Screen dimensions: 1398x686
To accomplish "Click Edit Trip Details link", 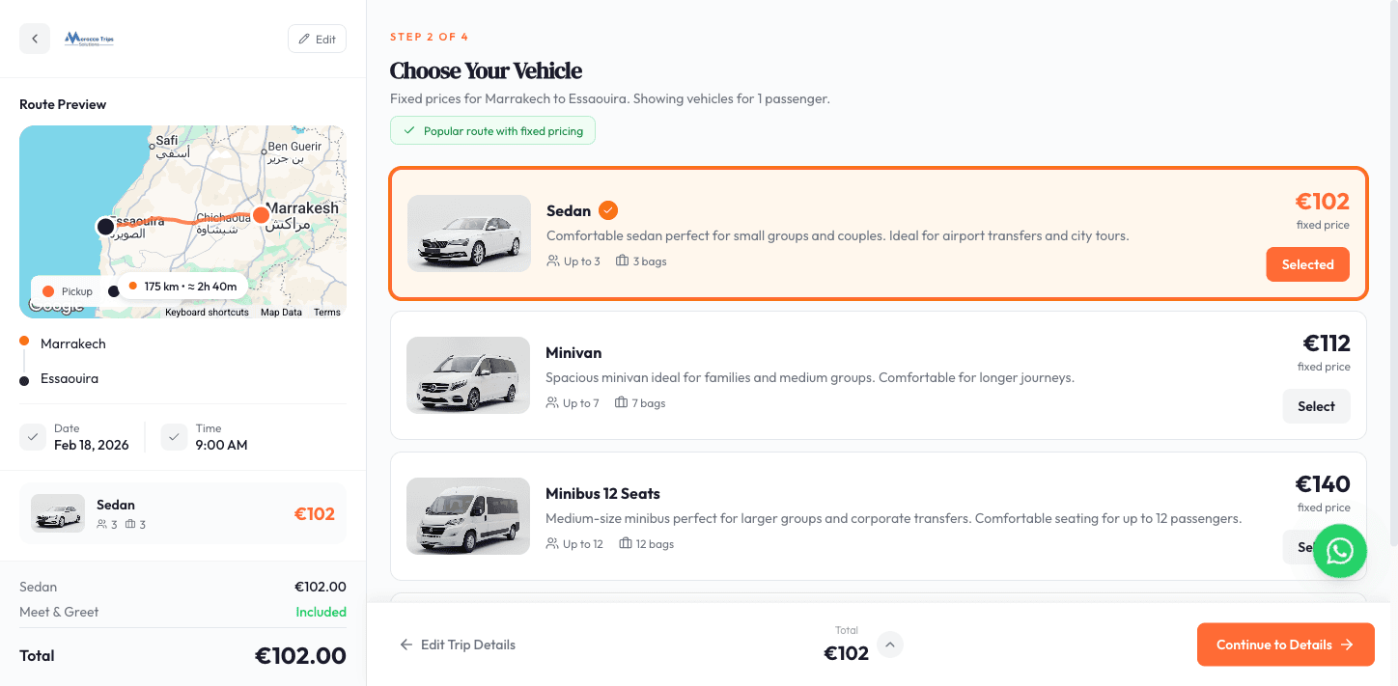I will [458, 645].
